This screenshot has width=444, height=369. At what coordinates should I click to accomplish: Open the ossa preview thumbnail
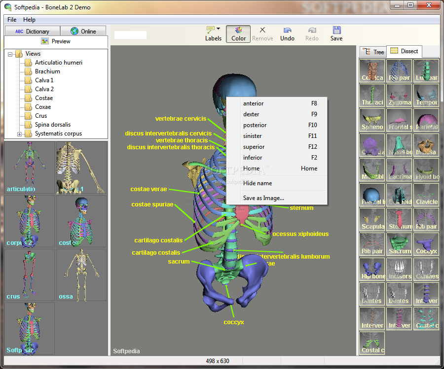click(x=81, y=275)
